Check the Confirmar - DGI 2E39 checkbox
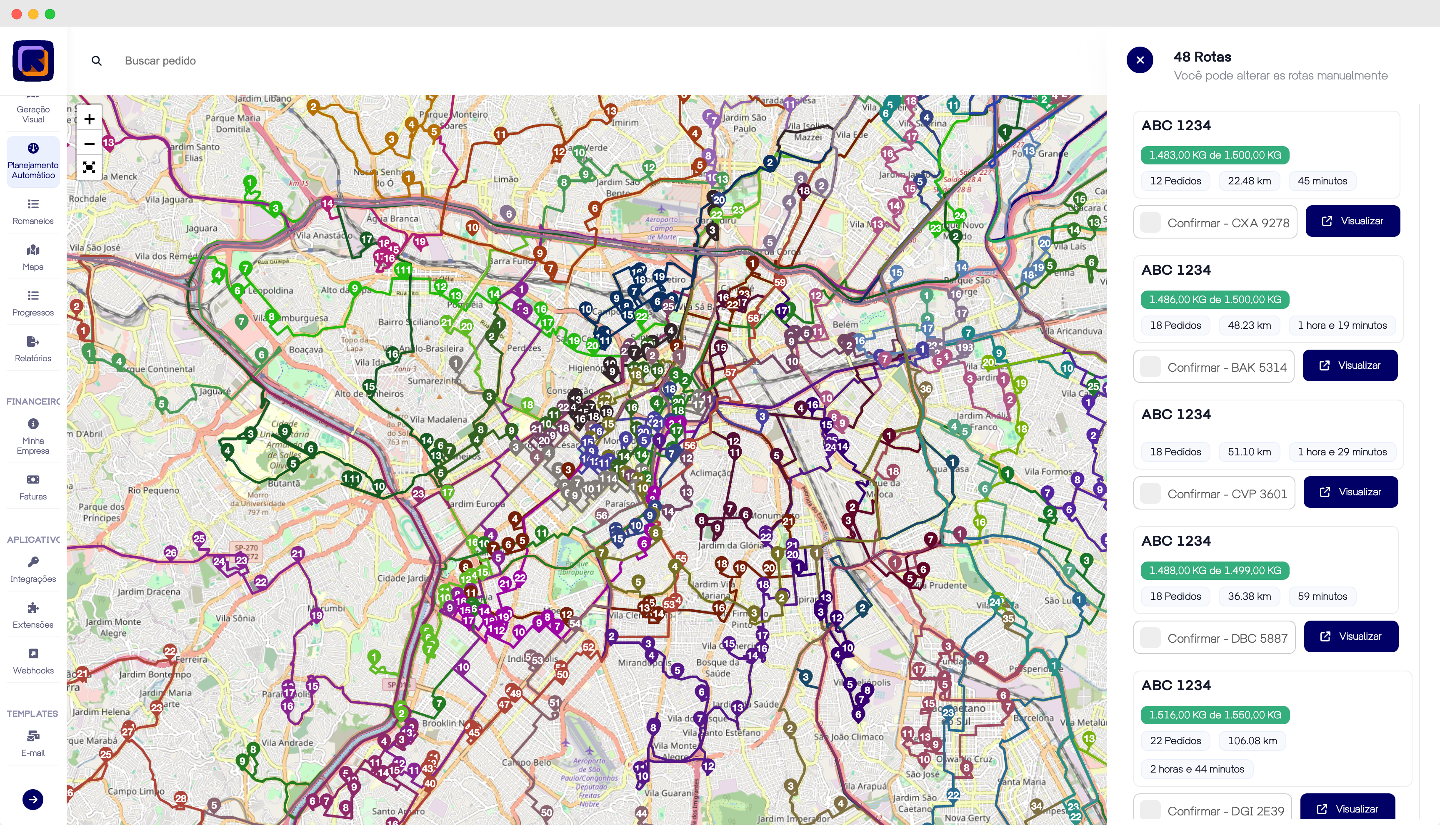 click(1151, 810)
